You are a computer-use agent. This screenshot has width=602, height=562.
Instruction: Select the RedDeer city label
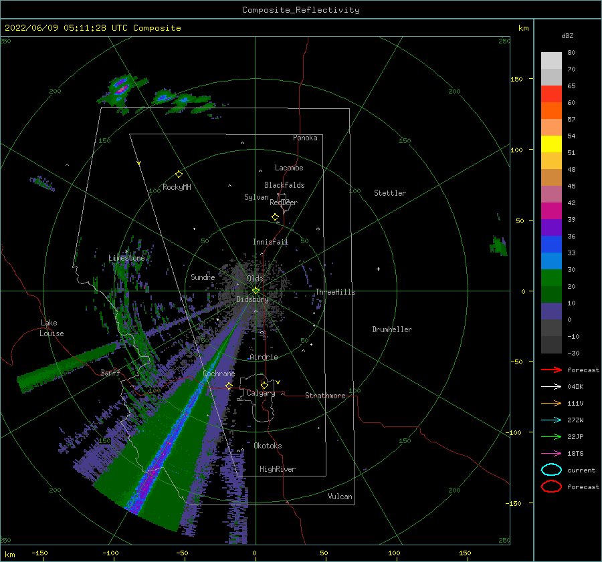(284, 202)
